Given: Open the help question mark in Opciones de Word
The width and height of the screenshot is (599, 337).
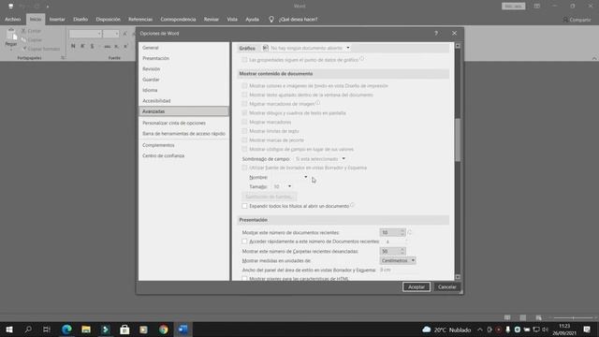Looking at the screenshot, I should click(436, 34).
